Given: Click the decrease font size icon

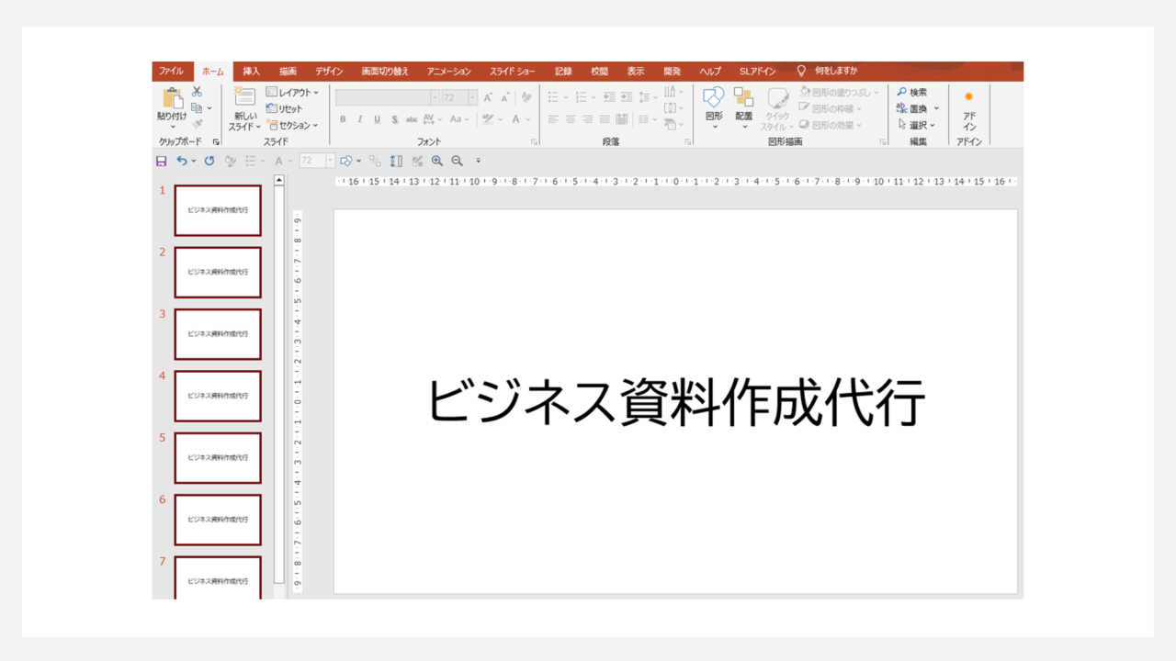Looking at the screenshot, I should [505, 97].
